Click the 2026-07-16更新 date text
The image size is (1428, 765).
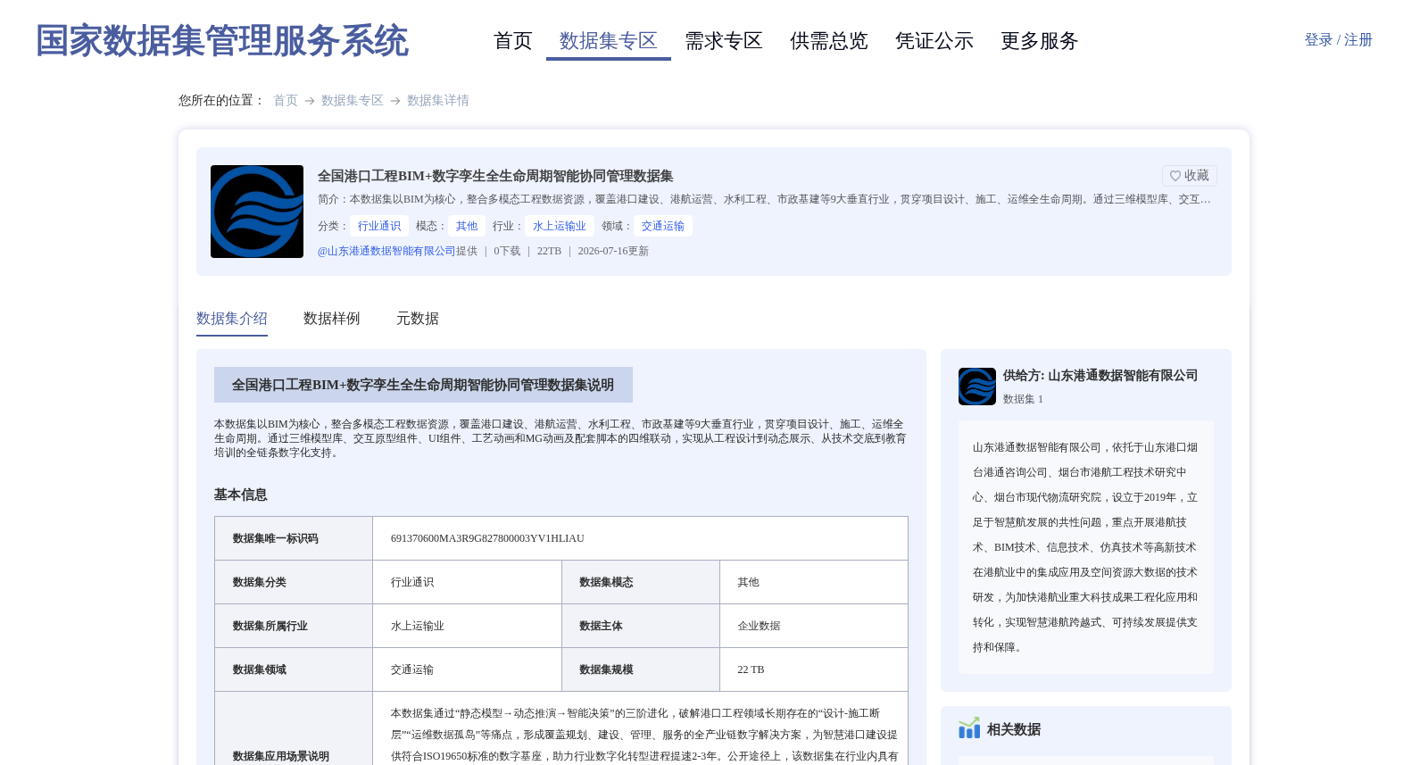pyautogui.click(x=613, y=251)
